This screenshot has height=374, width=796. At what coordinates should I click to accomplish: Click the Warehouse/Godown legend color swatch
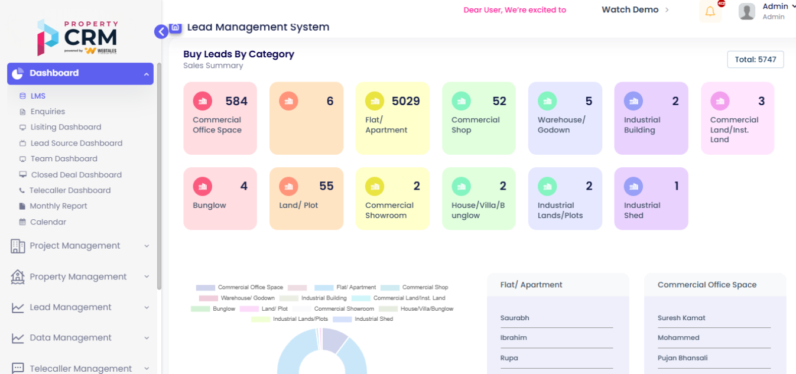coord(208,298)
